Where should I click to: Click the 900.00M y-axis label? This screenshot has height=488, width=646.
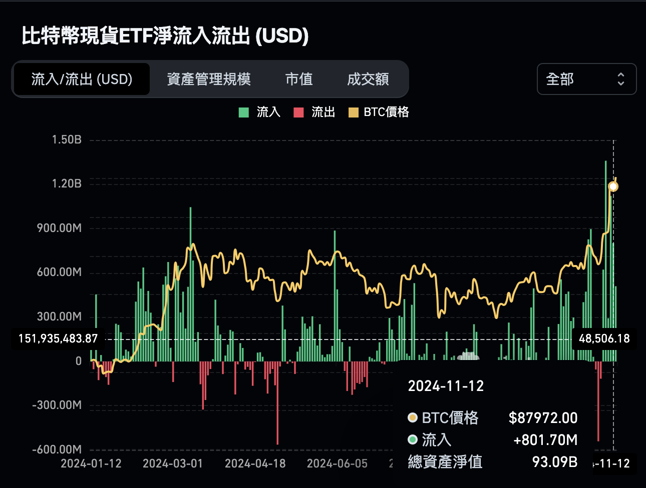coord(59,228)
